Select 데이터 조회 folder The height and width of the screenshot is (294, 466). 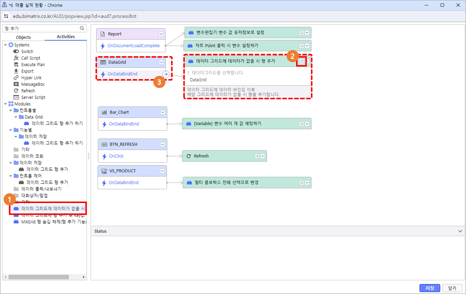[29, 156]
